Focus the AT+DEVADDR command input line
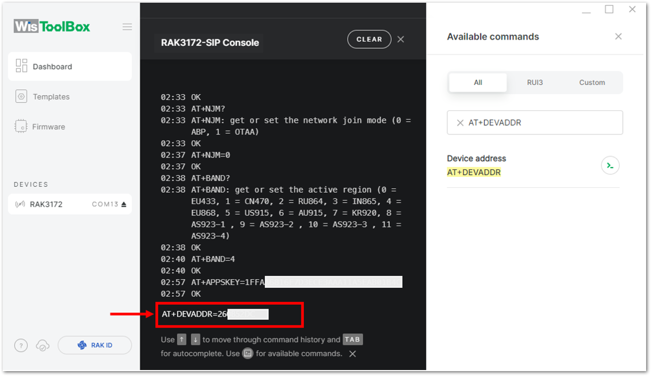This screenshot has height=376, width=651. (229, 315)
